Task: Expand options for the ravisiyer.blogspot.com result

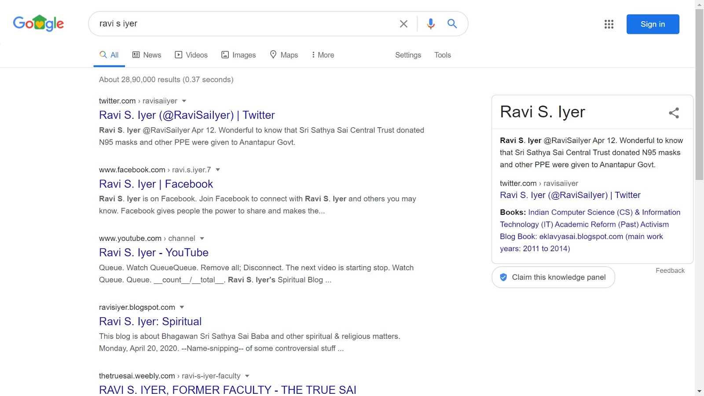Action: [182, 307]
